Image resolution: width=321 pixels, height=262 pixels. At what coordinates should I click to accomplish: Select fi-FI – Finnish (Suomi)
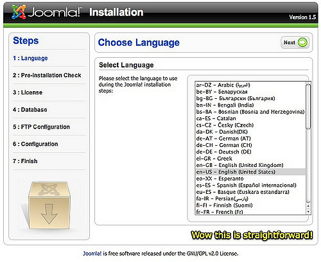point(250,205)
